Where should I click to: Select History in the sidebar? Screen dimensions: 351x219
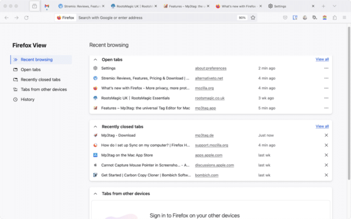[x=41, y=100]
